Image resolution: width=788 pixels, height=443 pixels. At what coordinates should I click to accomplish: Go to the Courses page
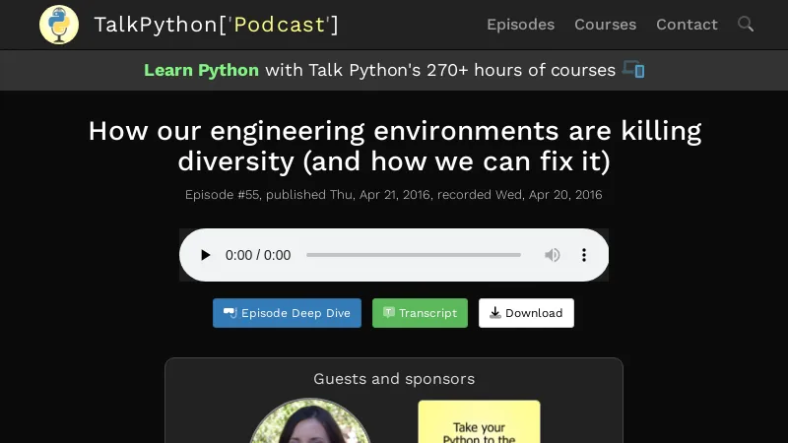(x=605, y=25)
